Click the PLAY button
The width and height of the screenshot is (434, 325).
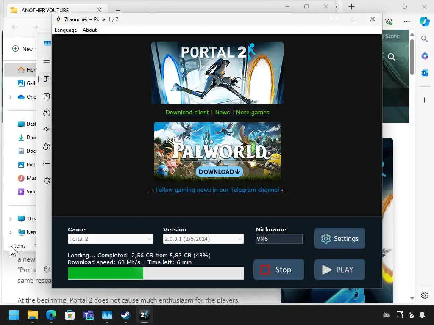(x=339, y=270)
